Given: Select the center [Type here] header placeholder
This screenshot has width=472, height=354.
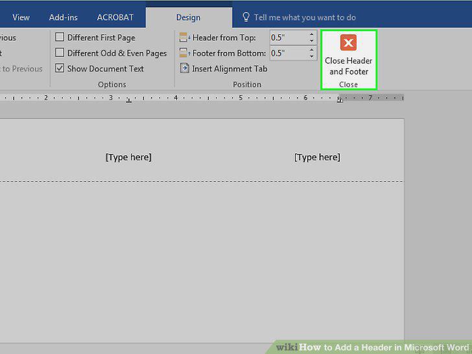Looking at the screenshot, I should point(128,157).
